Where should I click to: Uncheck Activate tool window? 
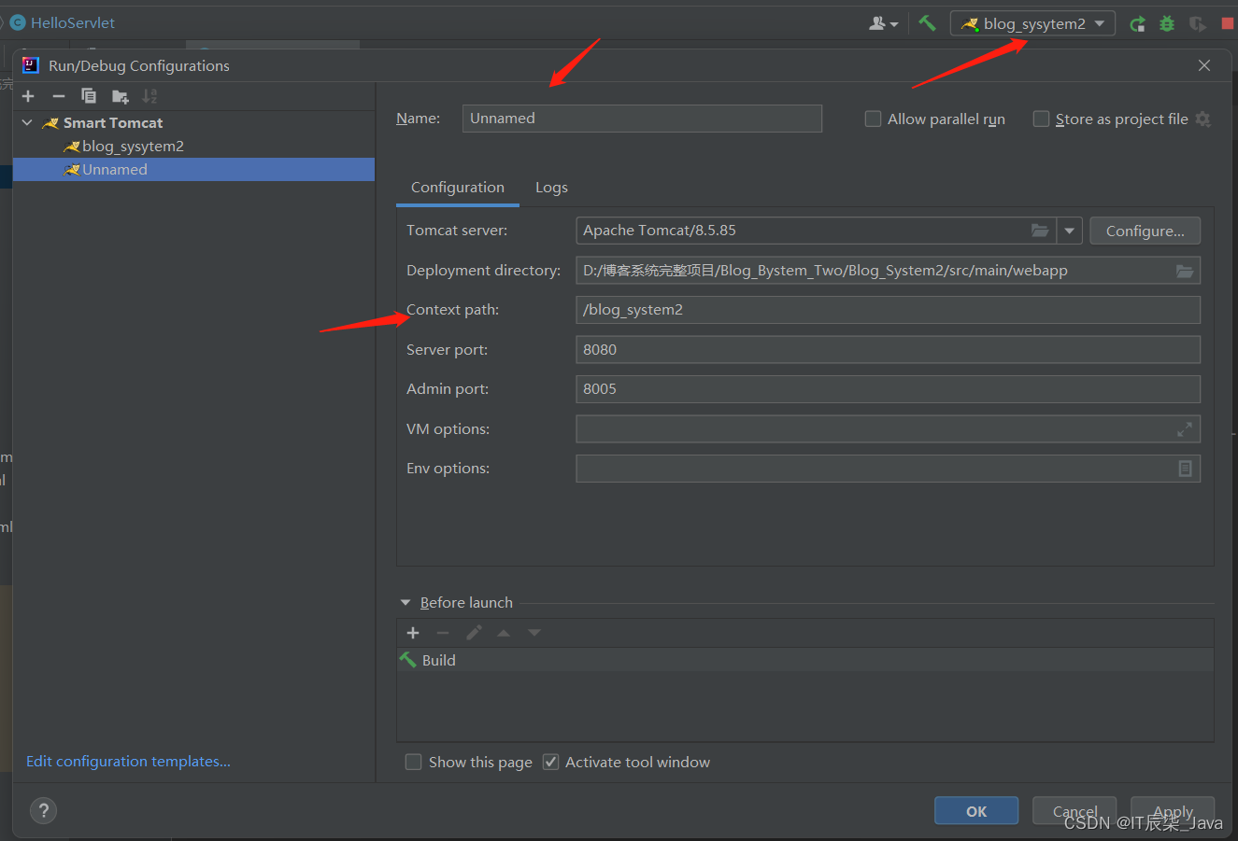pos(550,762)
